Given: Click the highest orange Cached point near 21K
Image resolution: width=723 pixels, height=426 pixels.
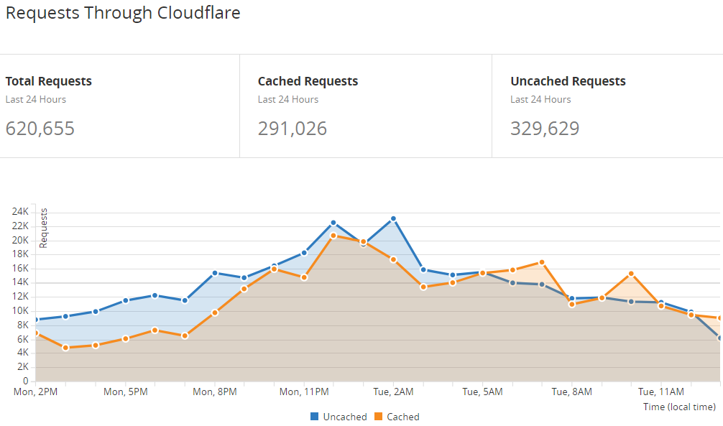Looking at the screenshot, I should 333,236.
